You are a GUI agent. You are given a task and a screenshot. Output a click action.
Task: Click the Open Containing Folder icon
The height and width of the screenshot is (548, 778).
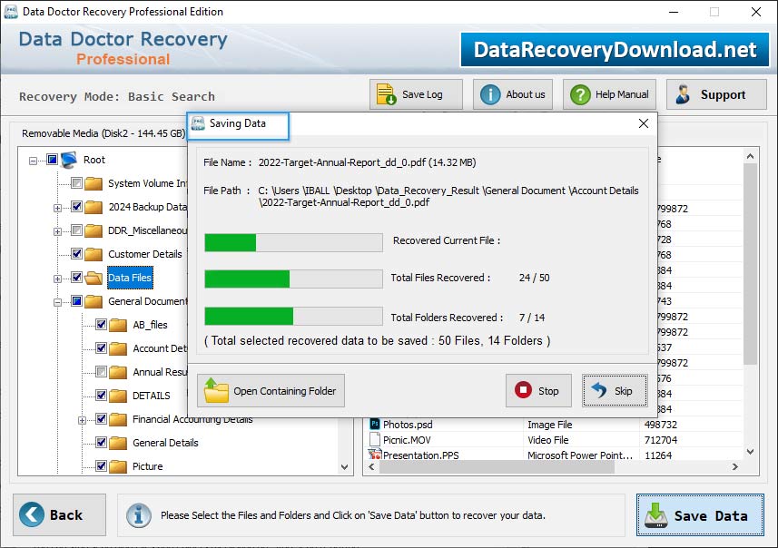tap(216, 390)
